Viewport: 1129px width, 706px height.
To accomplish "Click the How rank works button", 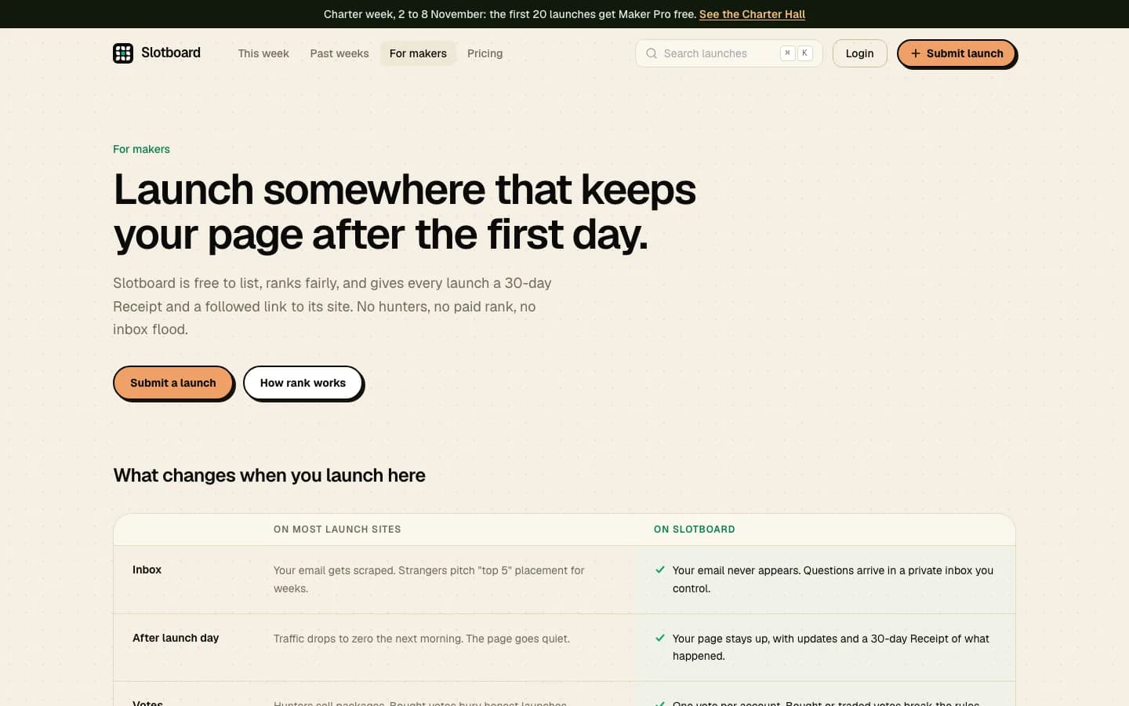I will (303, 383).
